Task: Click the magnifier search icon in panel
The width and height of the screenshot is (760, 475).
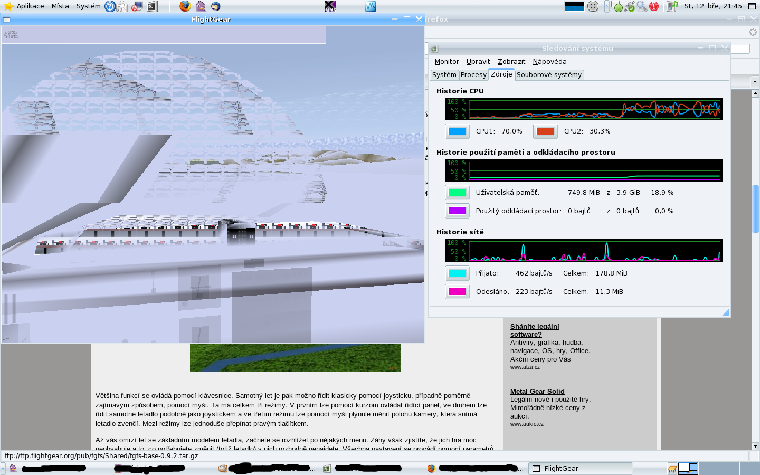Action: [642, 6]
